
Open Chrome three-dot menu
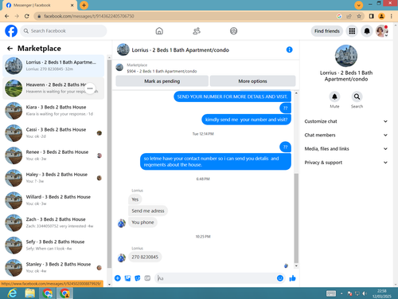(x=392, y=16)
